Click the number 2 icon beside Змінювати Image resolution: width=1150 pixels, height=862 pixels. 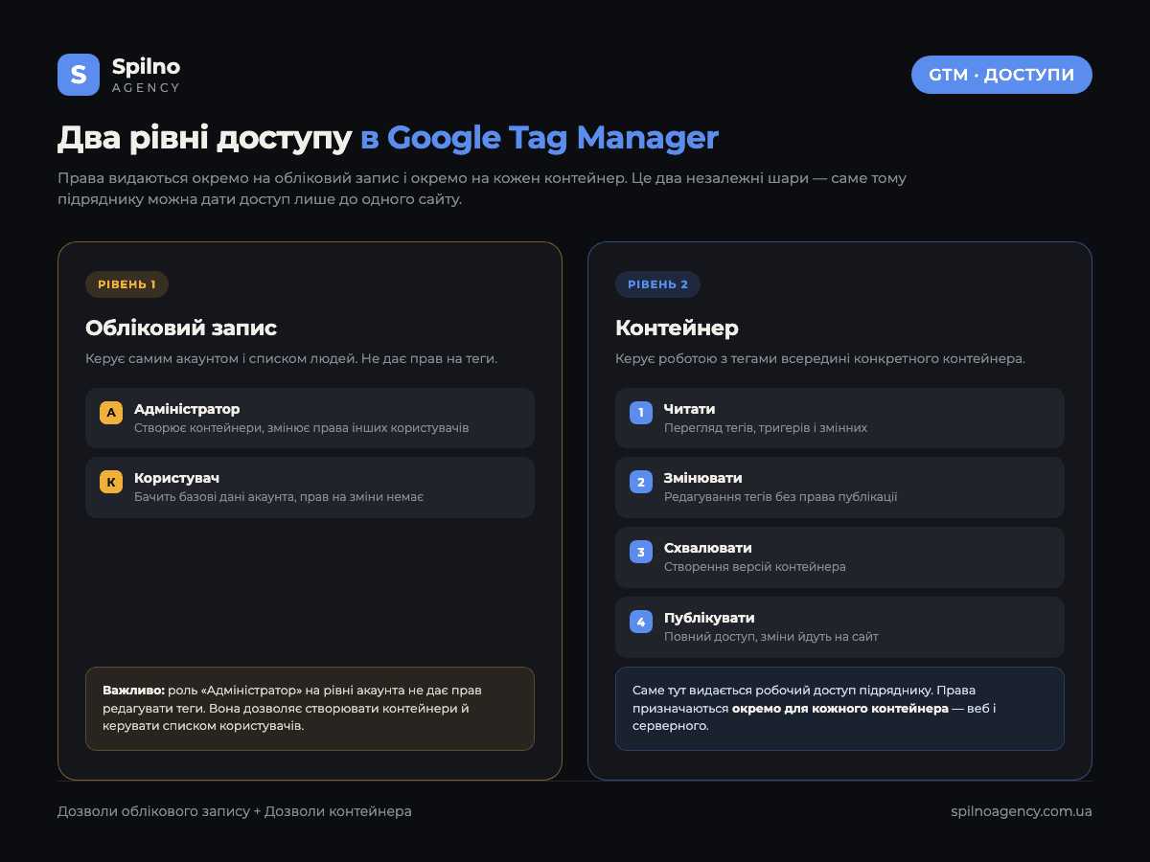[x=641, y=482]
